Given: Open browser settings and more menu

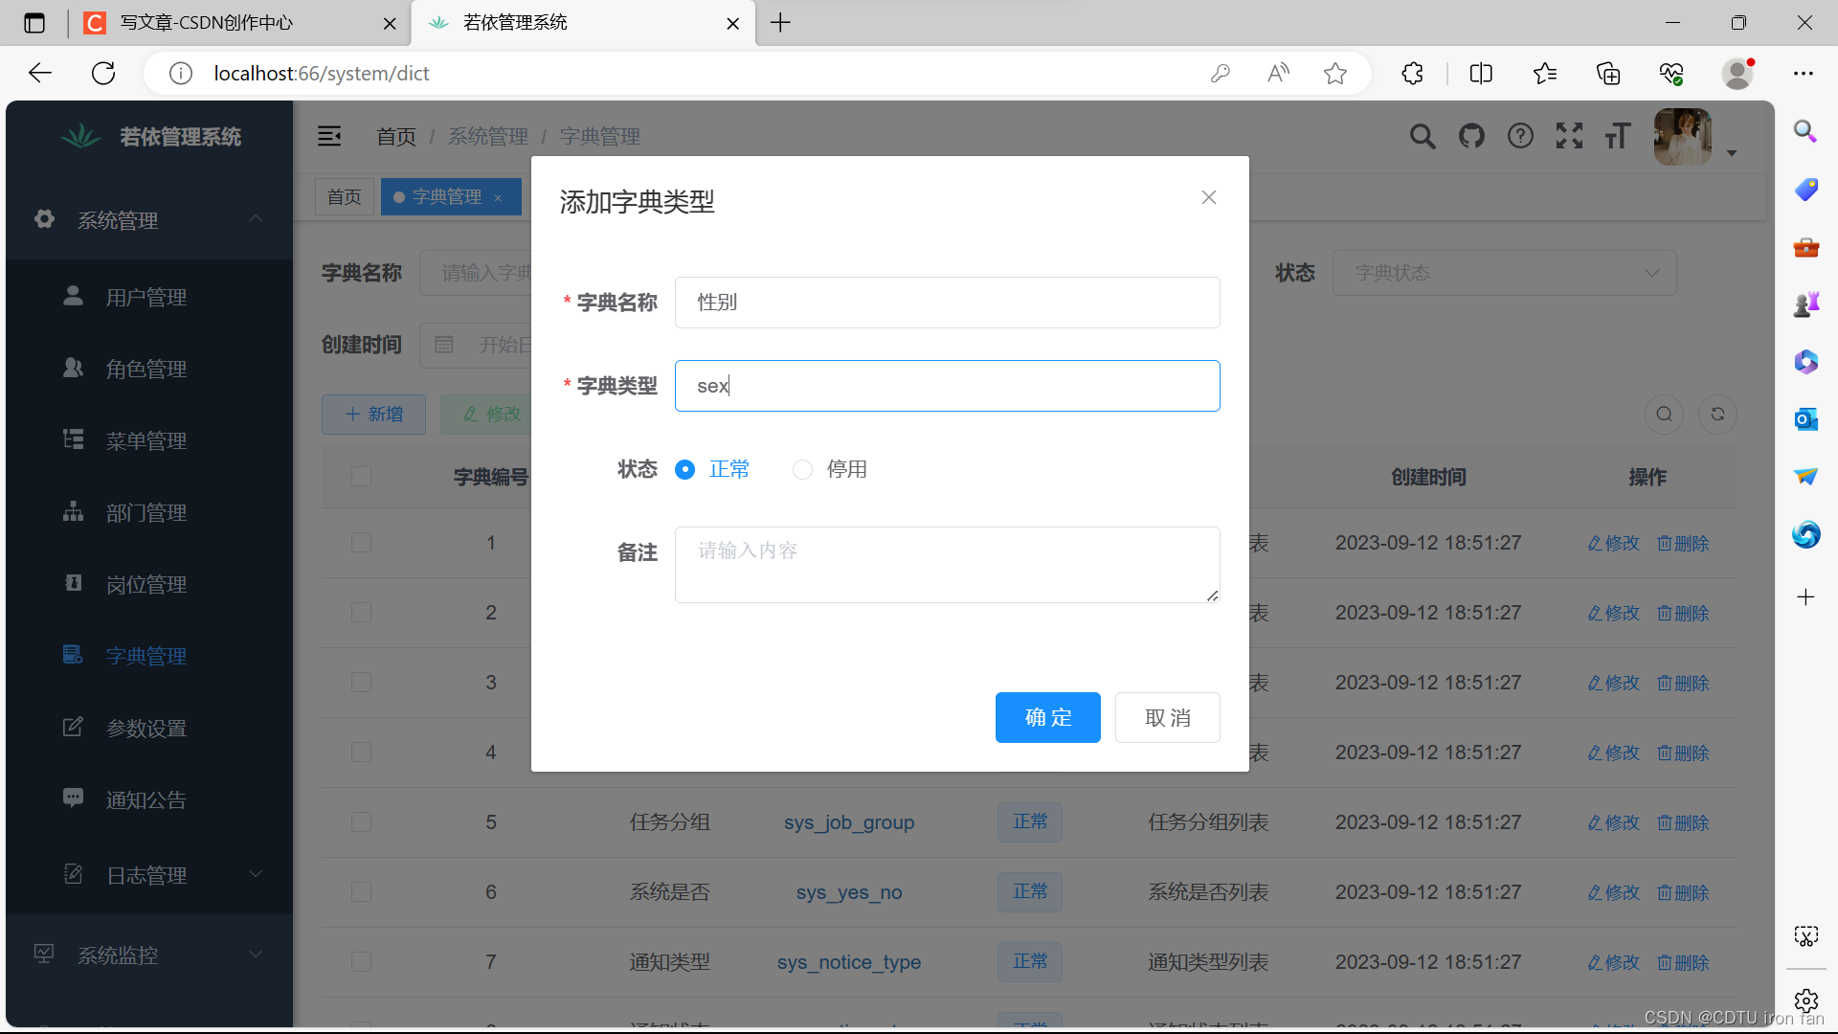Looking at the screenshot, I should (x=1804, y=73).
